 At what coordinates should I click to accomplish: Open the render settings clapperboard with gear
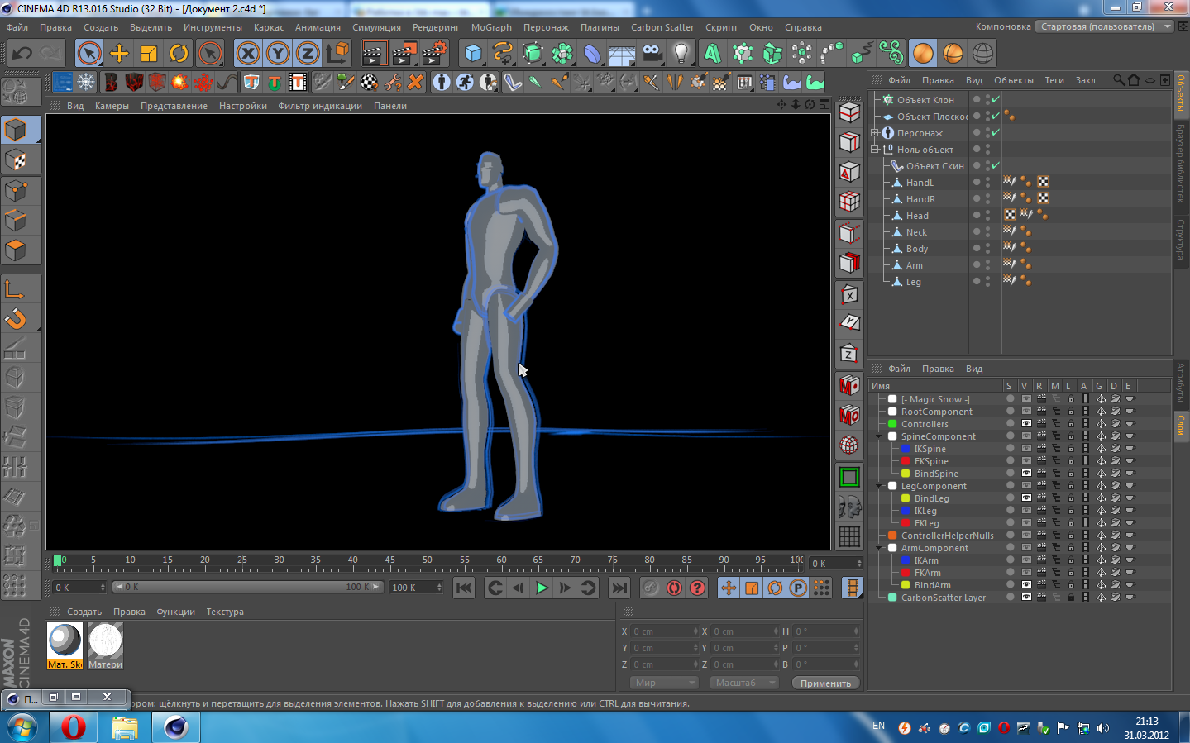[x=434, y=54]
